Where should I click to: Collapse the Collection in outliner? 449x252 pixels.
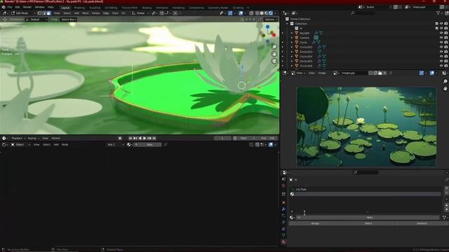tap(288, 24)
